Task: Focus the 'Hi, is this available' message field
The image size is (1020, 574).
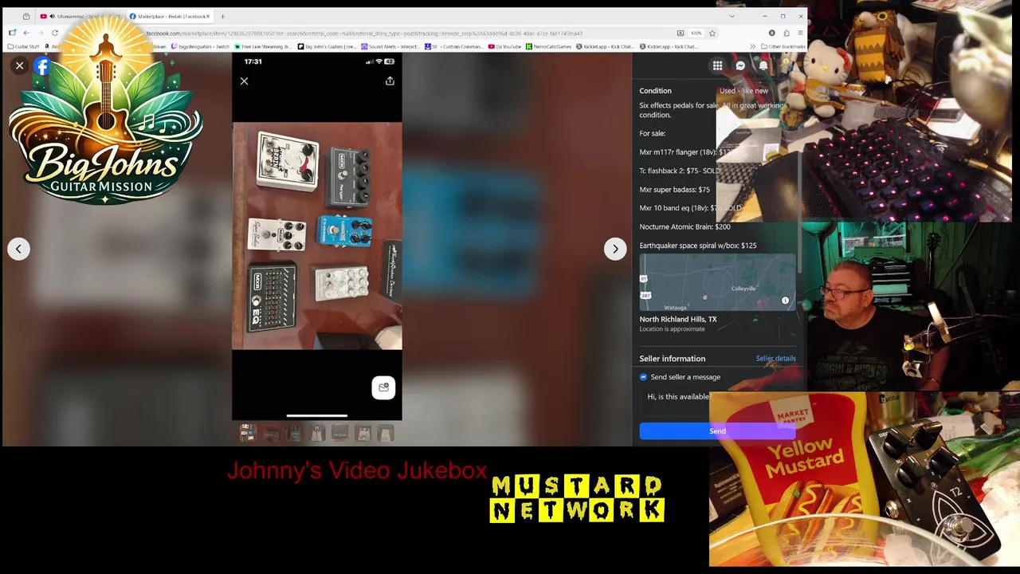Action: [717, 397]
